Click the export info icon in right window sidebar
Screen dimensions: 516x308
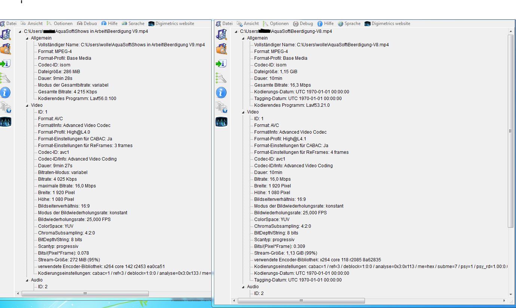coord(221,63)
